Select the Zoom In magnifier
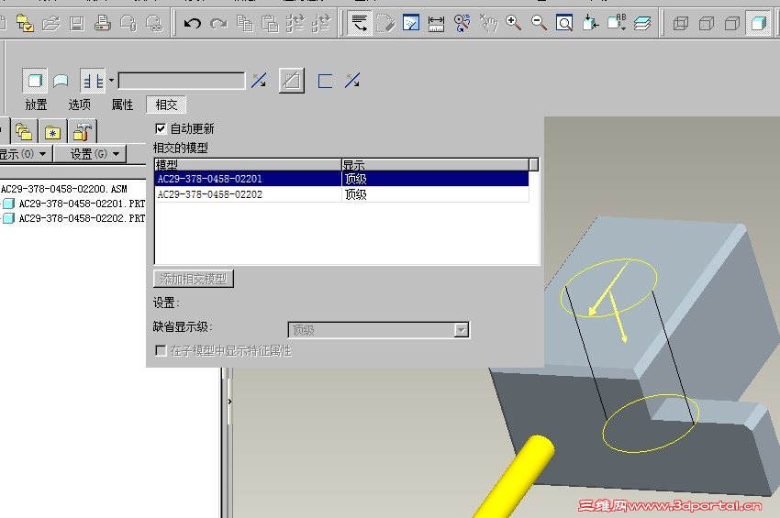780x518 pixels. (513, 23)
